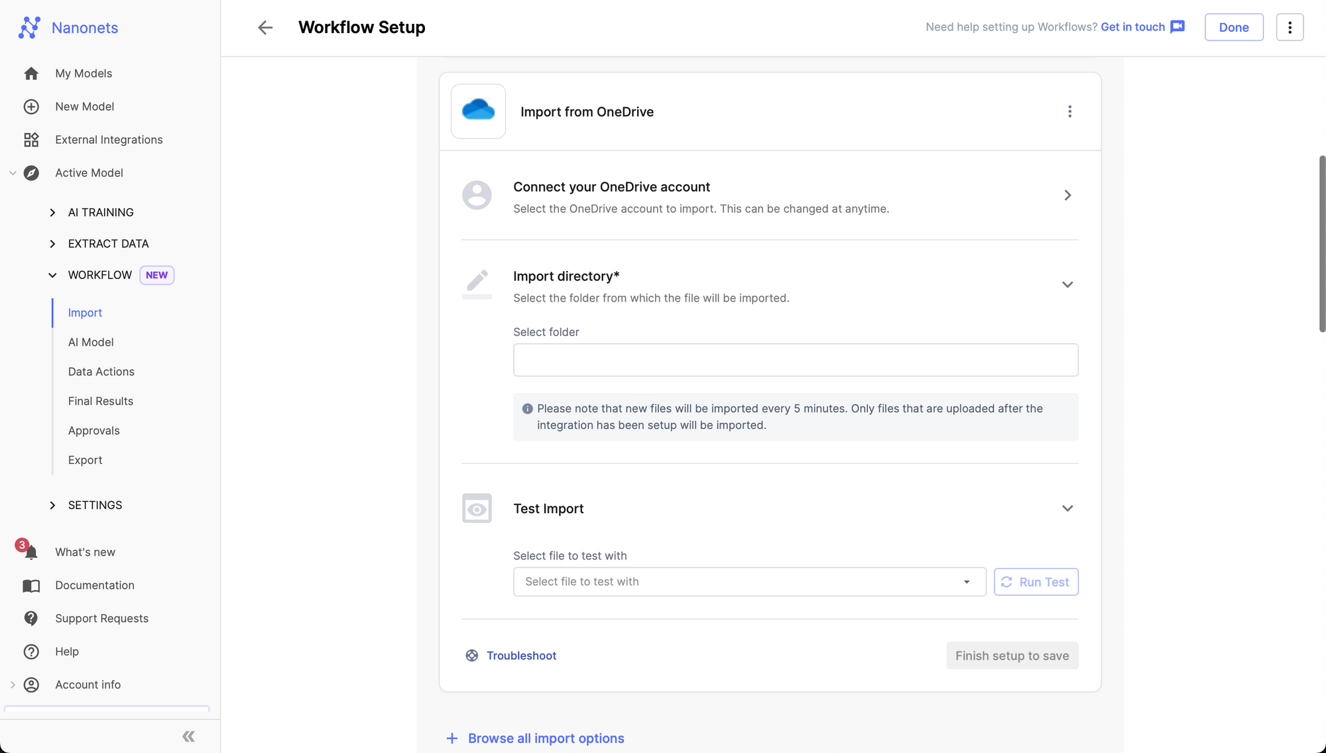Collapse the Import directory section chevron

coord(1067,284)
